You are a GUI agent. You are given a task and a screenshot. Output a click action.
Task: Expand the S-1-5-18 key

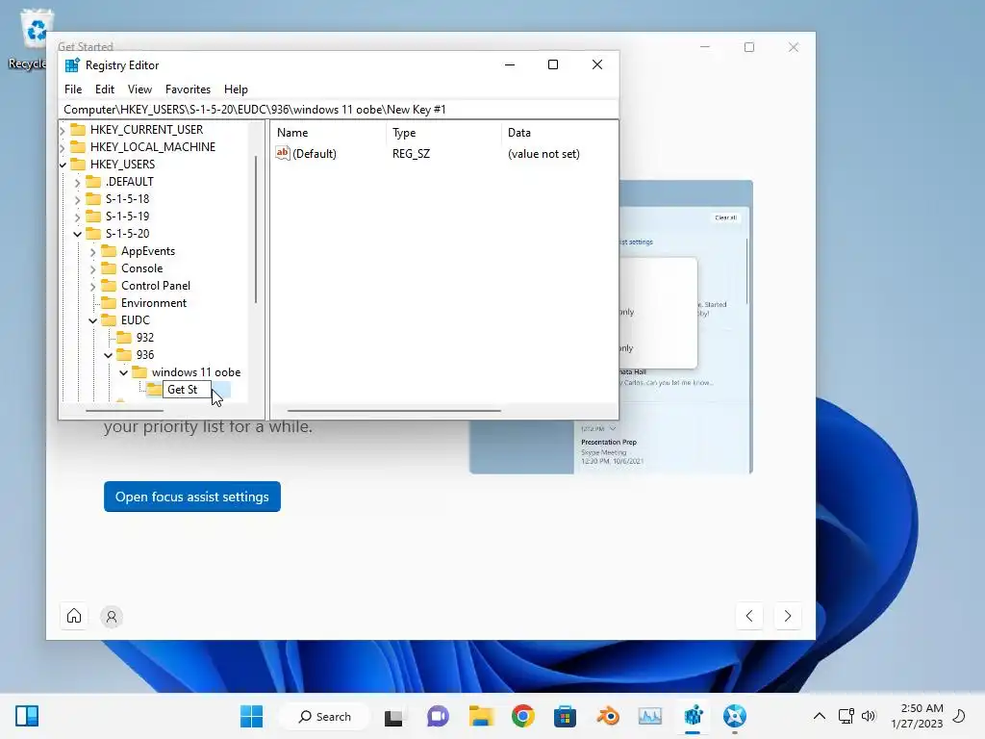77,200
